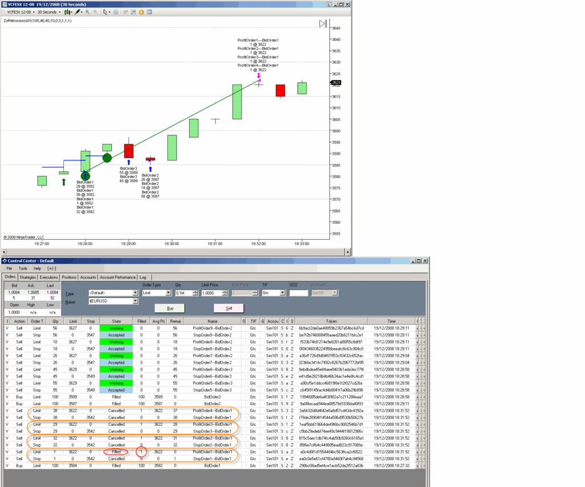Click the chart's horizontal scrollbar

[171, 252]
